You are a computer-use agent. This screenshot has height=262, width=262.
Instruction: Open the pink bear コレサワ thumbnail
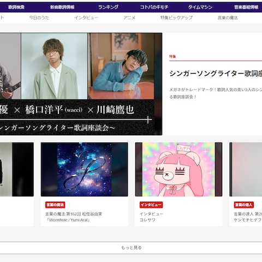pos(178,169)
